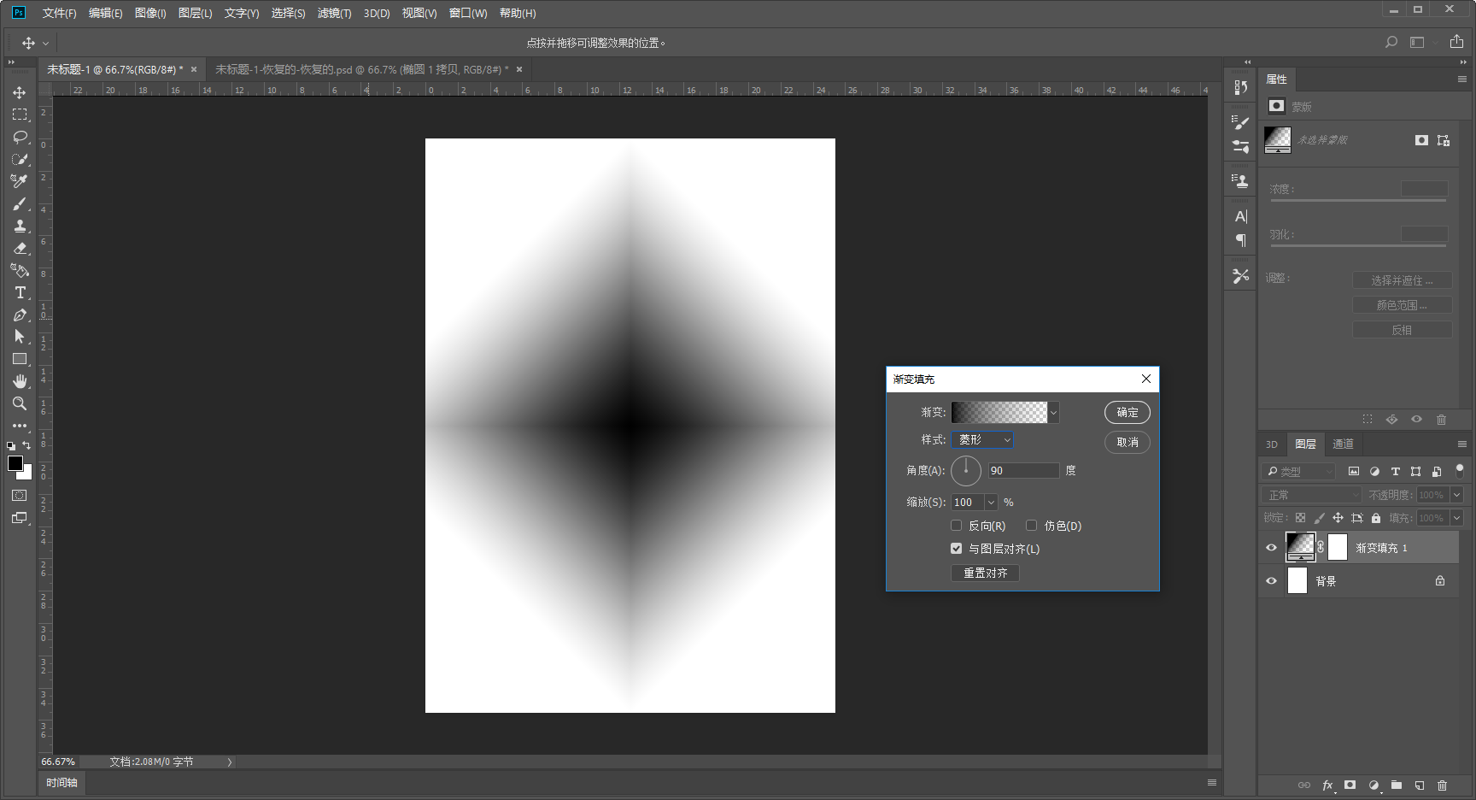The height and width of the screenshot is (800, 1476).
Task: Open the 文件(F) menu
Action: tap(59, 13)
